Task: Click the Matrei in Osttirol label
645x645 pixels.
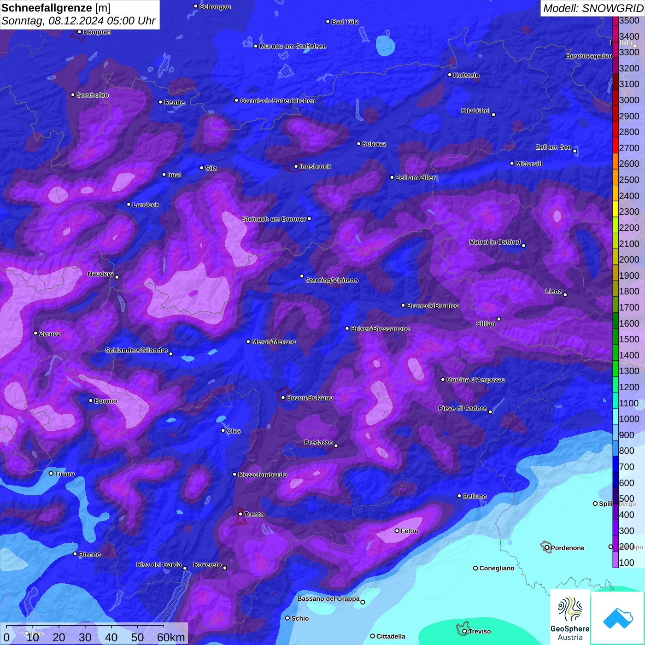Action: pos(495,242)
